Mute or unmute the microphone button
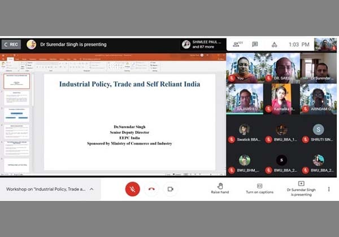Image resolution: width=339 pixels, height=237 pixels. 133,189
